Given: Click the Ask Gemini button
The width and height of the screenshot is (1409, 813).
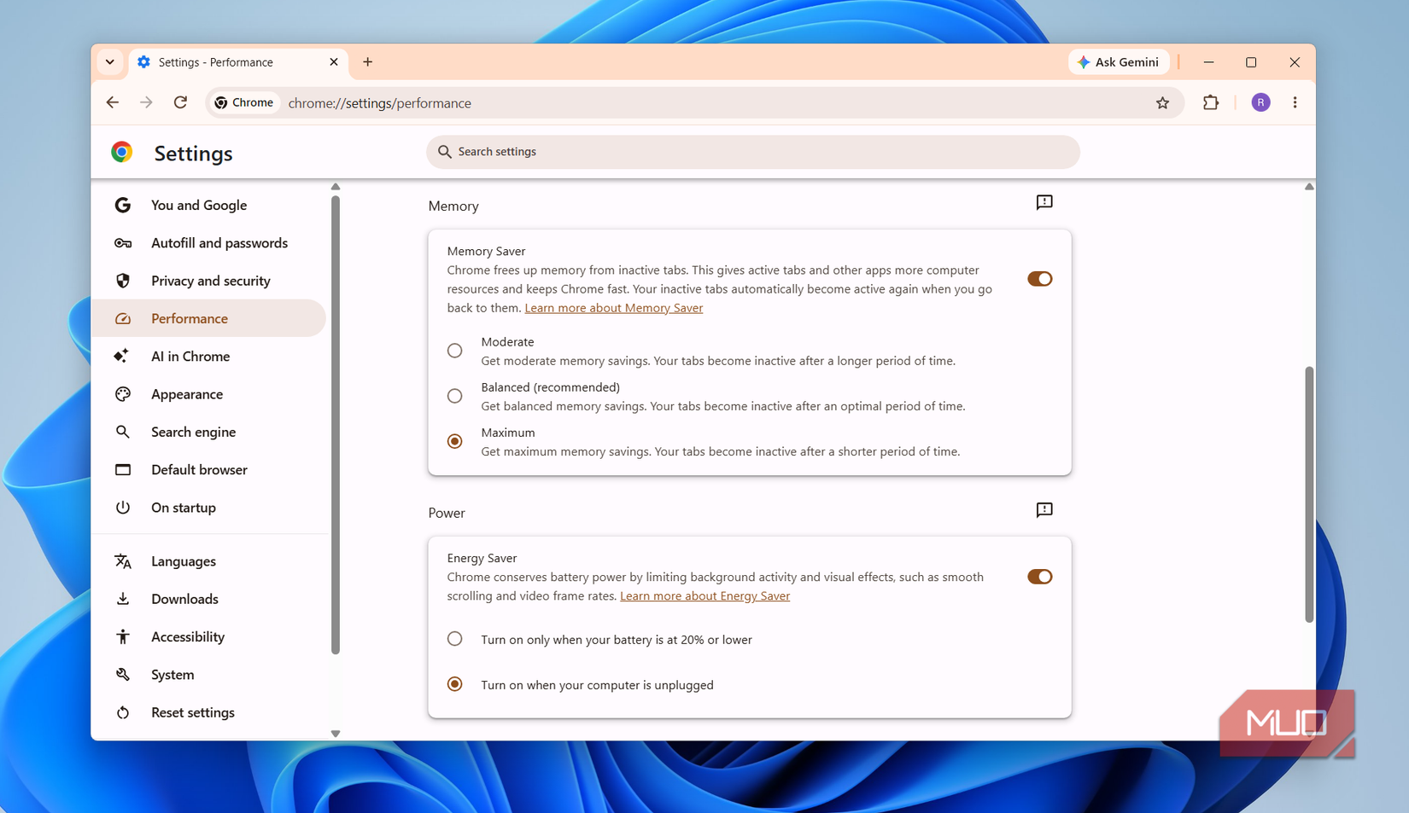Looking at the screenshot, I should pos(1119,62).
